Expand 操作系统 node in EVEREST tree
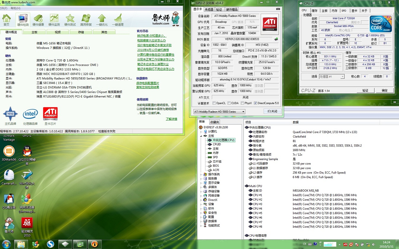The width and height of the screenshot is (399, 249). [201, 174]
